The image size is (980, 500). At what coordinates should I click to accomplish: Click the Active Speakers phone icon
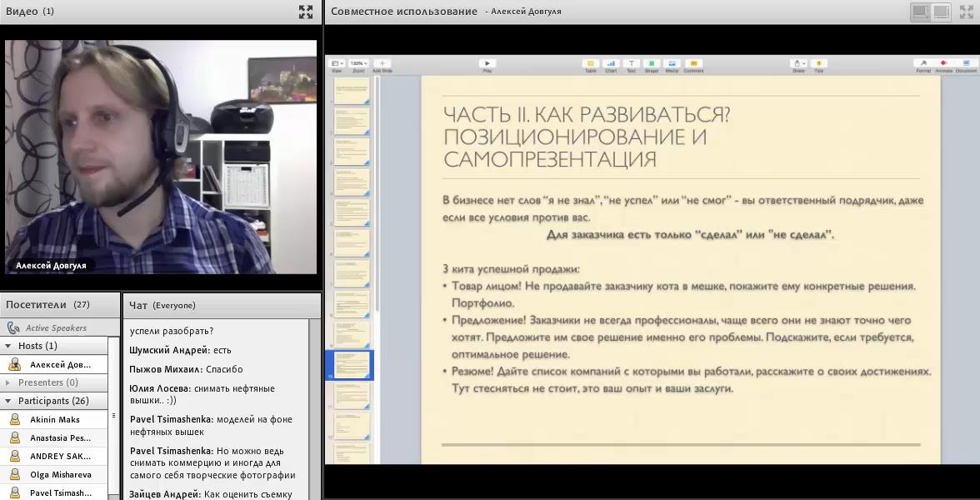click(x=13, y=327)
